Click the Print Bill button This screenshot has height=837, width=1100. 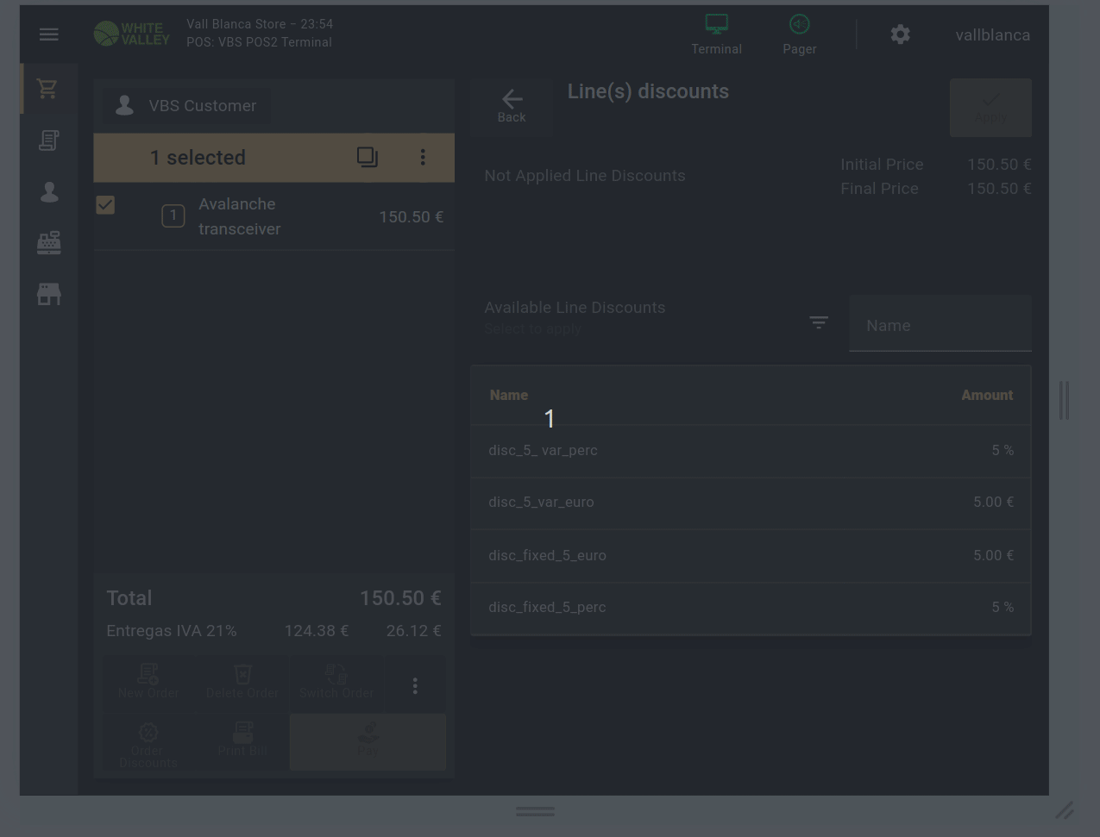click(242, 742)
